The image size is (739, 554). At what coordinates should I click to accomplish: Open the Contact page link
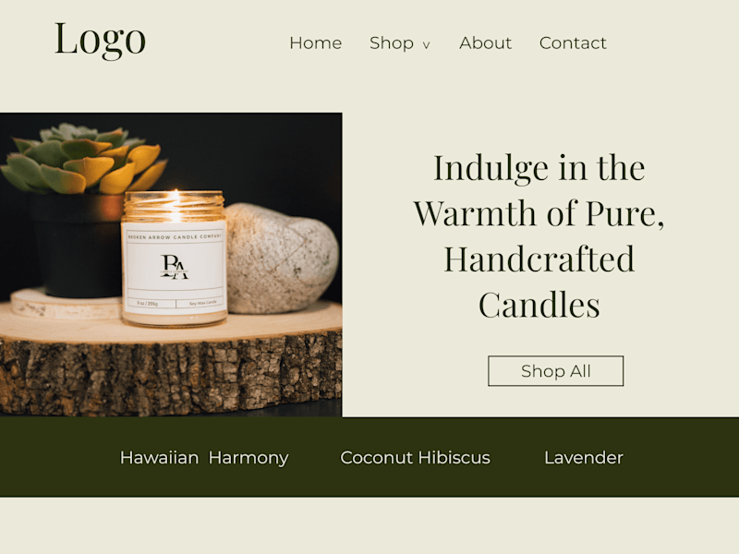tap(573, 42)
